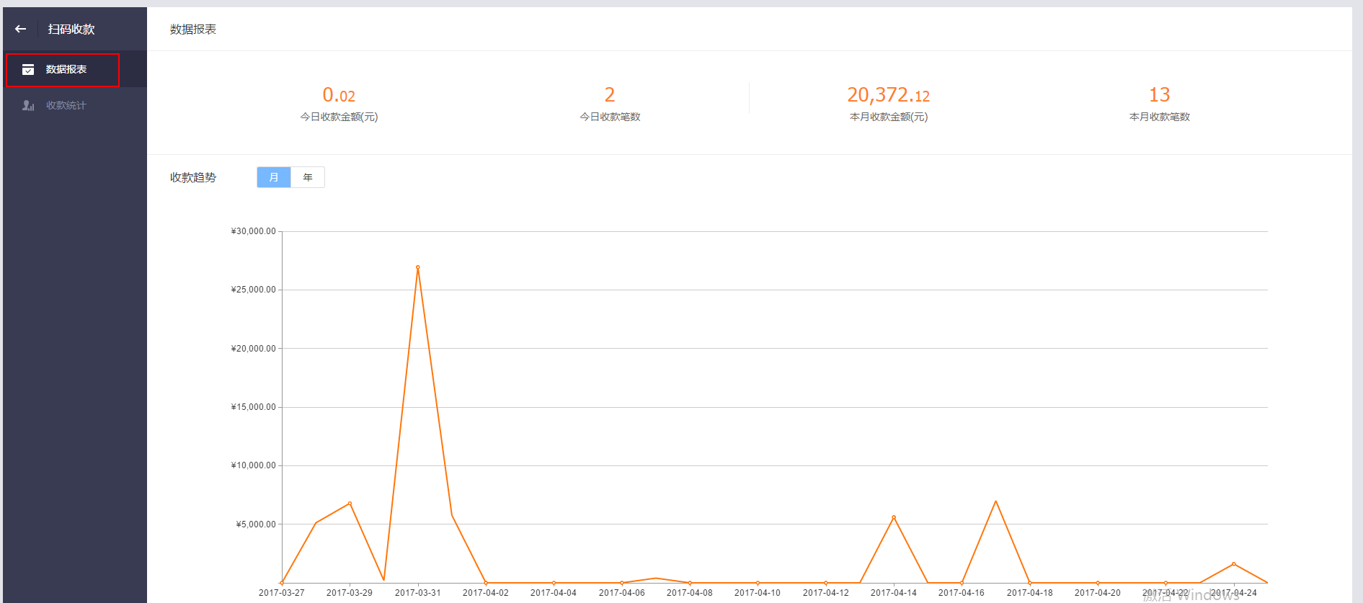Image resolution: width=1363 pixels, height=603 pixels.
Task: Click the chart origin data point at 2017-03-27
Action: [x=282, y=582]
